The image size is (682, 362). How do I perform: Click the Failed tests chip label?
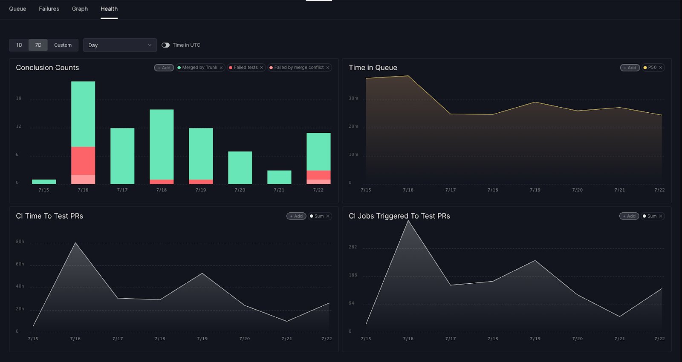click(x=246, y=68)
